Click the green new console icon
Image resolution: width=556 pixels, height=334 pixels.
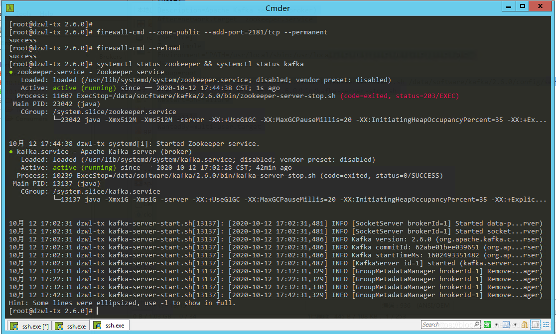pyautogui.click(x=487, y=325)
